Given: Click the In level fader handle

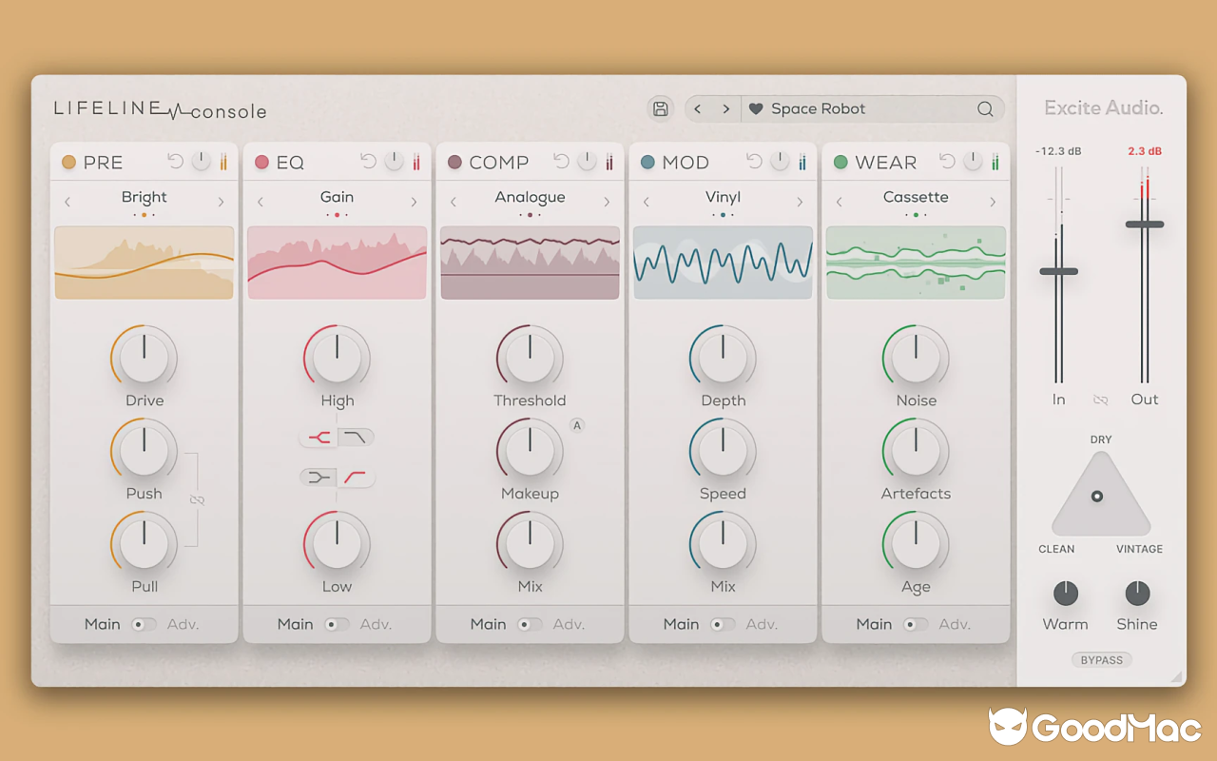Looking at the screenshot, I should (x=1058, y=271).
